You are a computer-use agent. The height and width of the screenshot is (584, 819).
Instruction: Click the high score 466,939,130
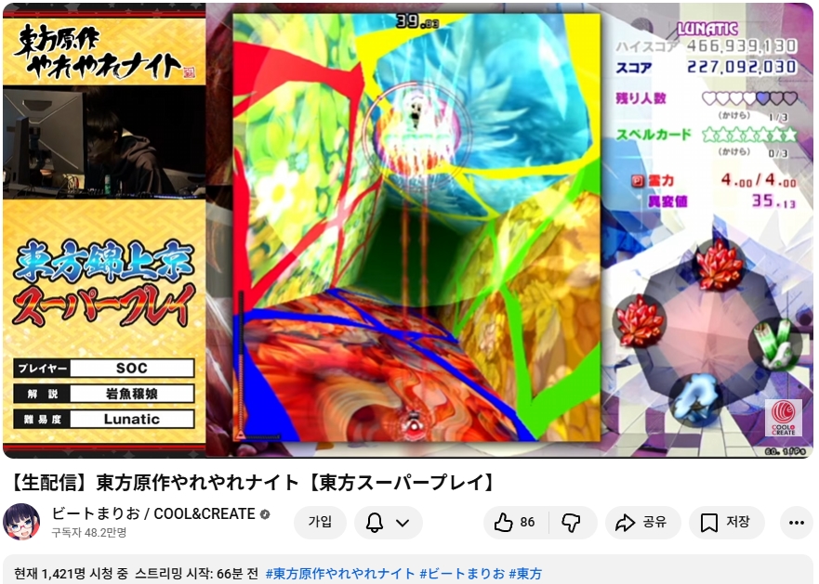pyautogui.click(x=742, y=45)
